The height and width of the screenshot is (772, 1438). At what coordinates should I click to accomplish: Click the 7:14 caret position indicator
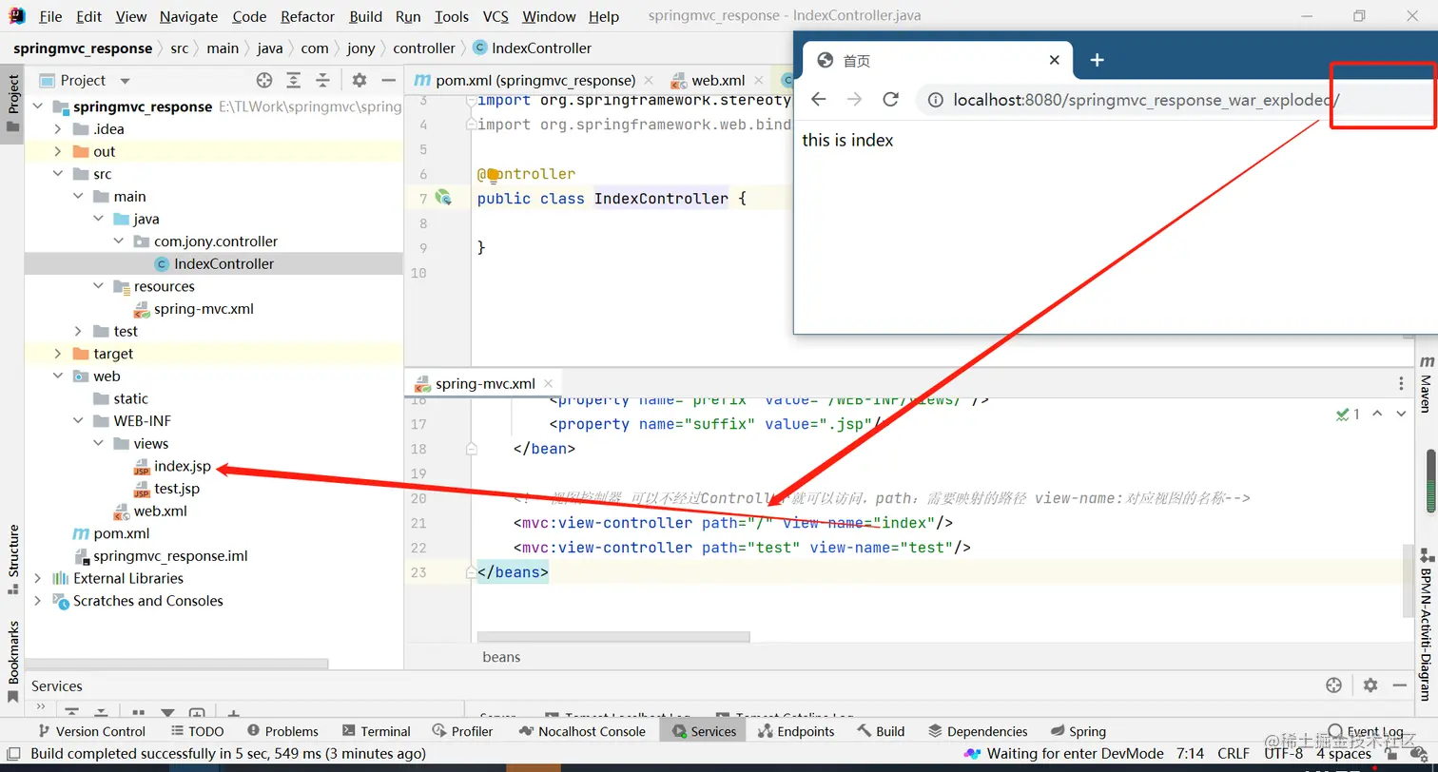coord(1190,754)
